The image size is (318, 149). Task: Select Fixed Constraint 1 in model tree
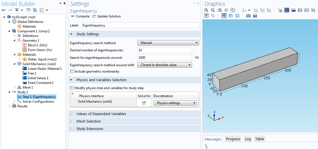click(x=41, y=83)
